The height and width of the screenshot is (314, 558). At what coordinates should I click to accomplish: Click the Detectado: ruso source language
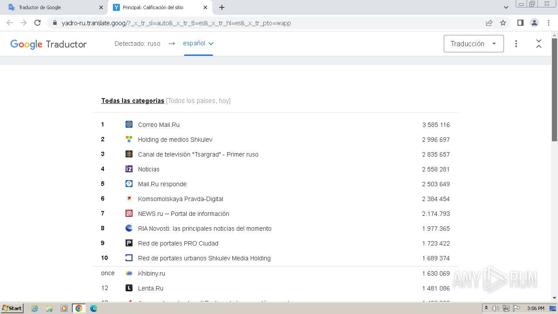point(137,44)
